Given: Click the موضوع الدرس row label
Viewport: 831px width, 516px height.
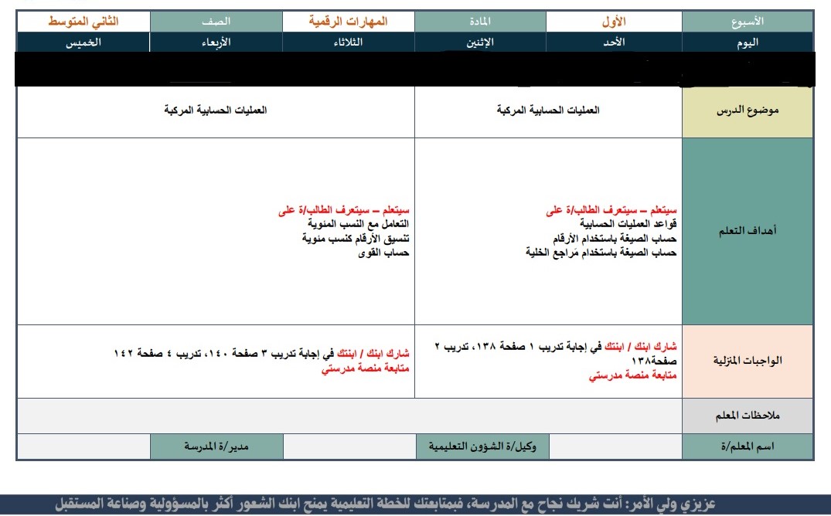Looking at the screenshot, I should 747,111.
